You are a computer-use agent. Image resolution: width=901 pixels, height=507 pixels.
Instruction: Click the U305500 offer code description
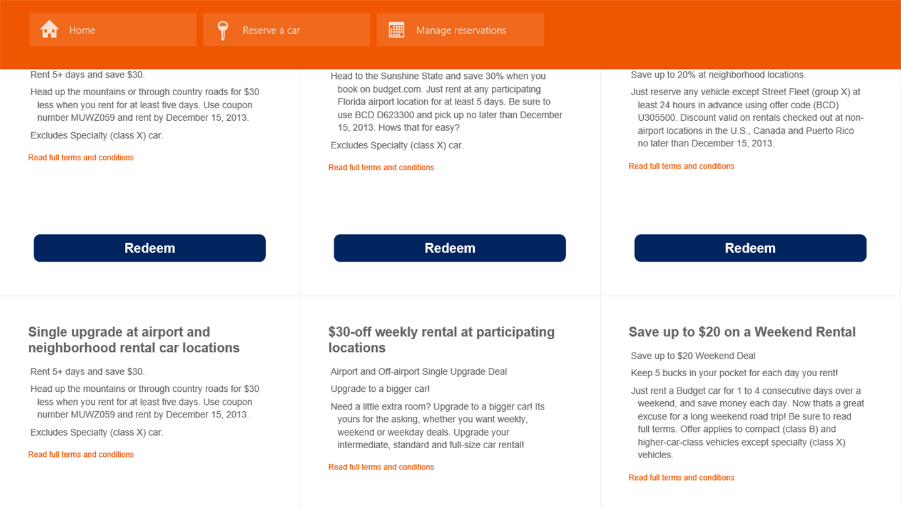click(x=747, y=118)
